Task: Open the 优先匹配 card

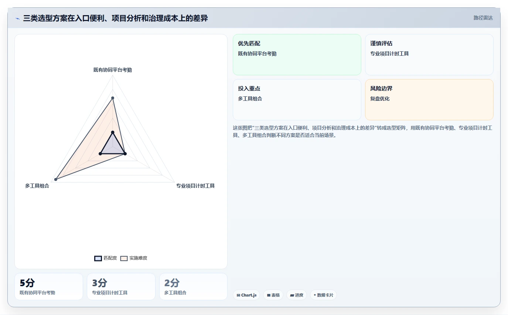Action: 297,55
